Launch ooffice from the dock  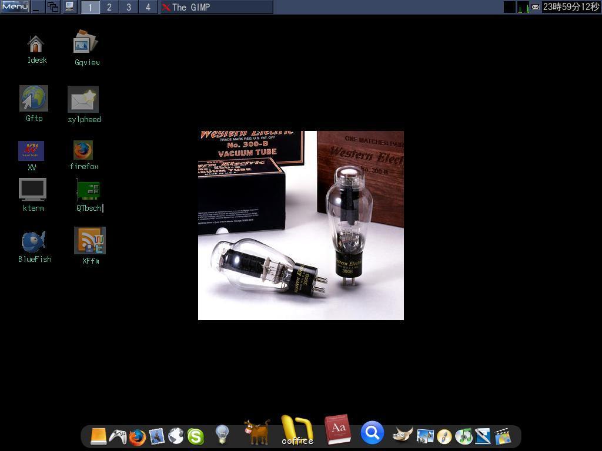coord(297,432)
